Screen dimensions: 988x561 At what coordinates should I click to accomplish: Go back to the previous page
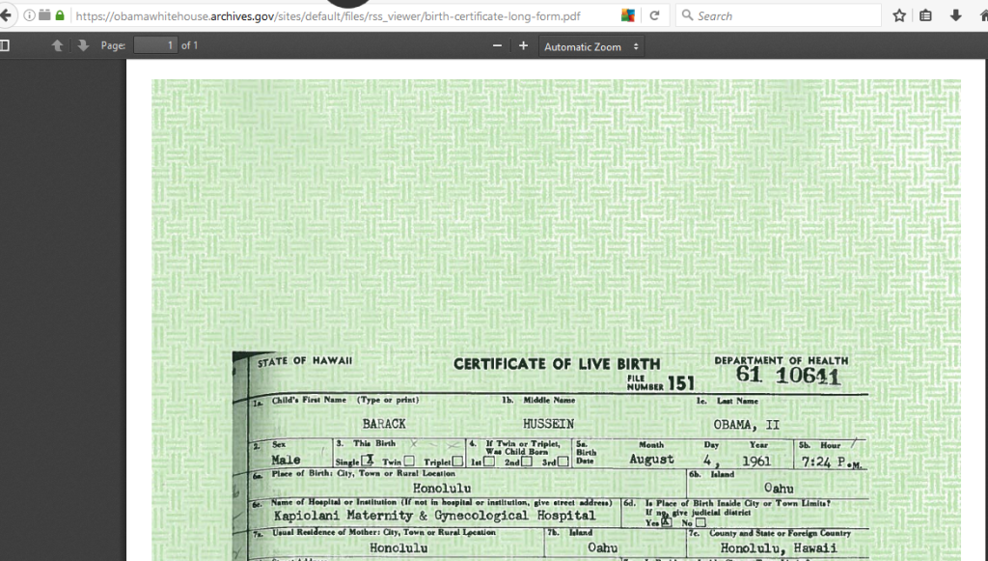(x=6, y=15)
